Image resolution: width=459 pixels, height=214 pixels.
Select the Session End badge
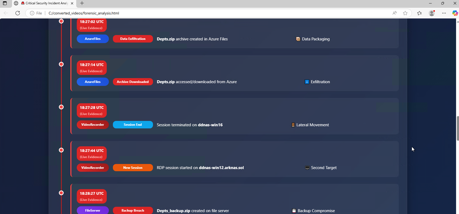coord(133,125)
